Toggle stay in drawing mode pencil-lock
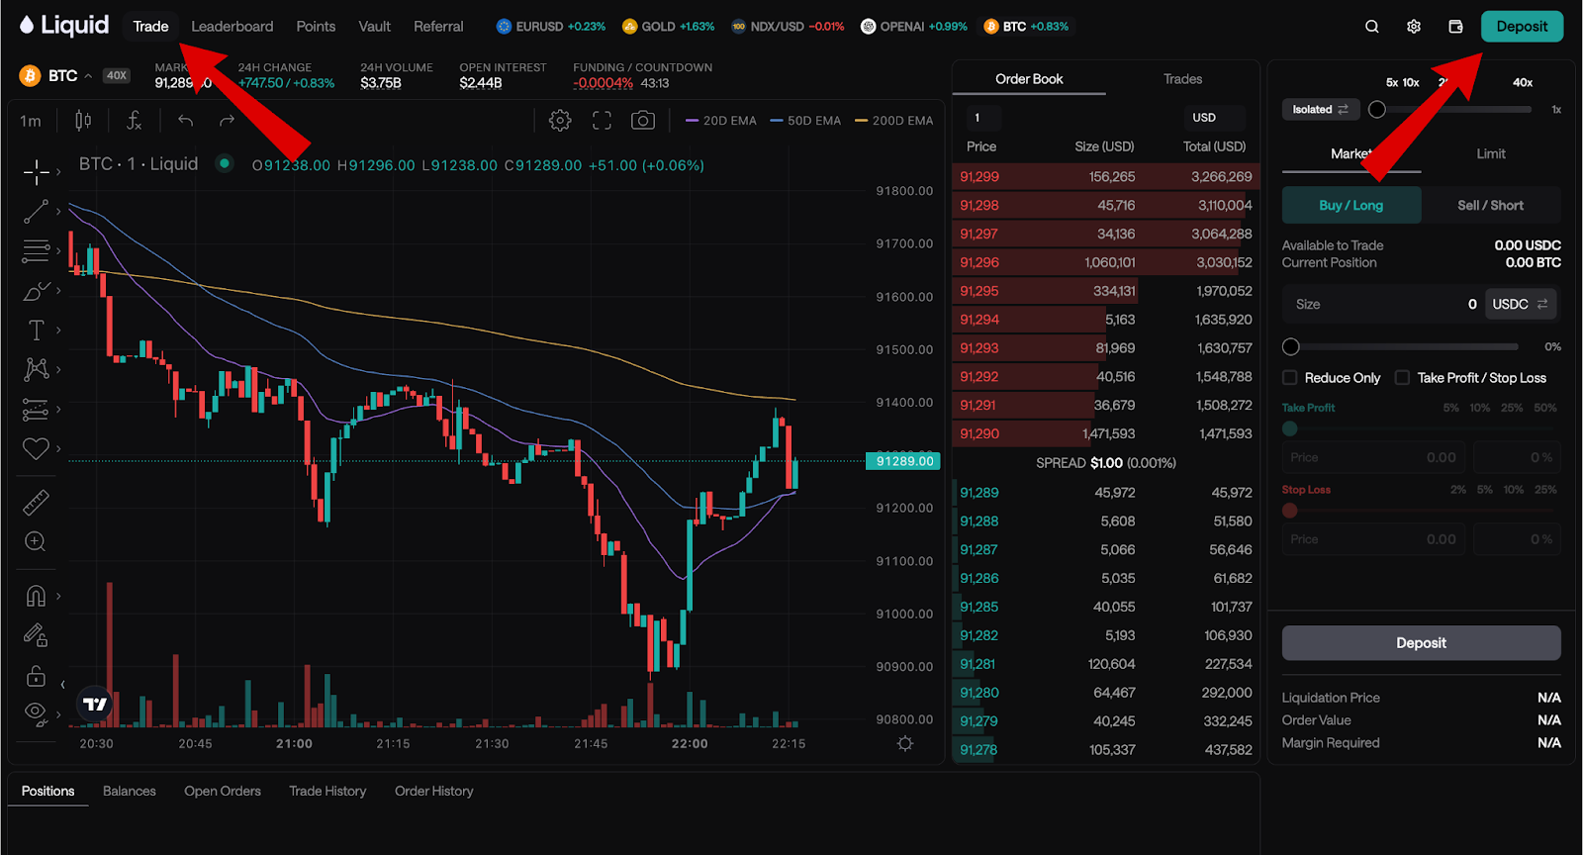This screenshot has width=1583, height=855. point(36,634)
